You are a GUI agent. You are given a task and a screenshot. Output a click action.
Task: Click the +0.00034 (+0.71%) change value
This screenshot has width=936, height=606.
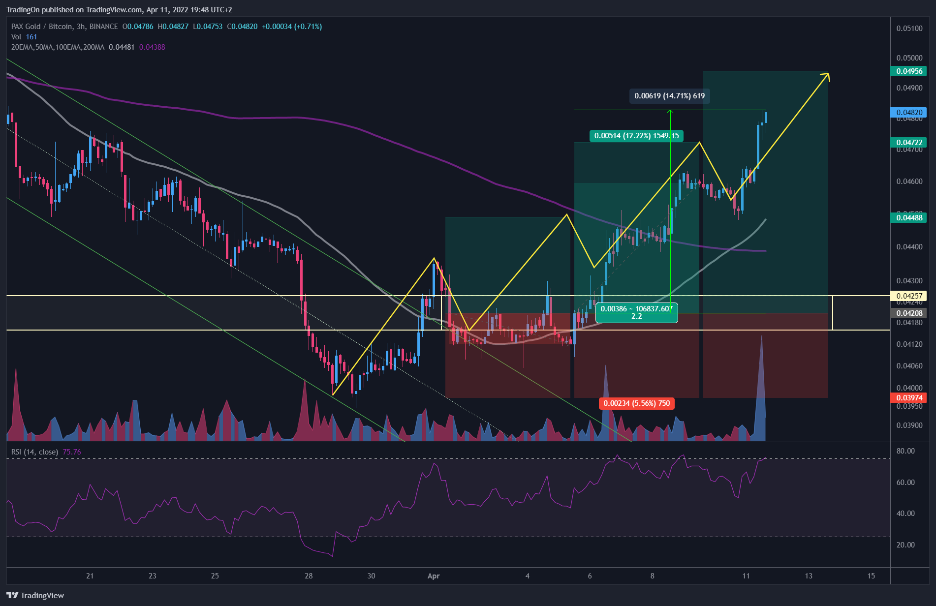coord(292,27)
